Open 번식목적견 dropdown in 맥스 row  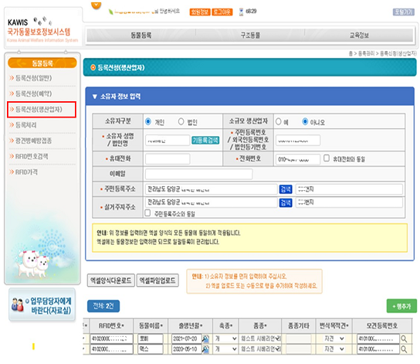tap(334, 349)
